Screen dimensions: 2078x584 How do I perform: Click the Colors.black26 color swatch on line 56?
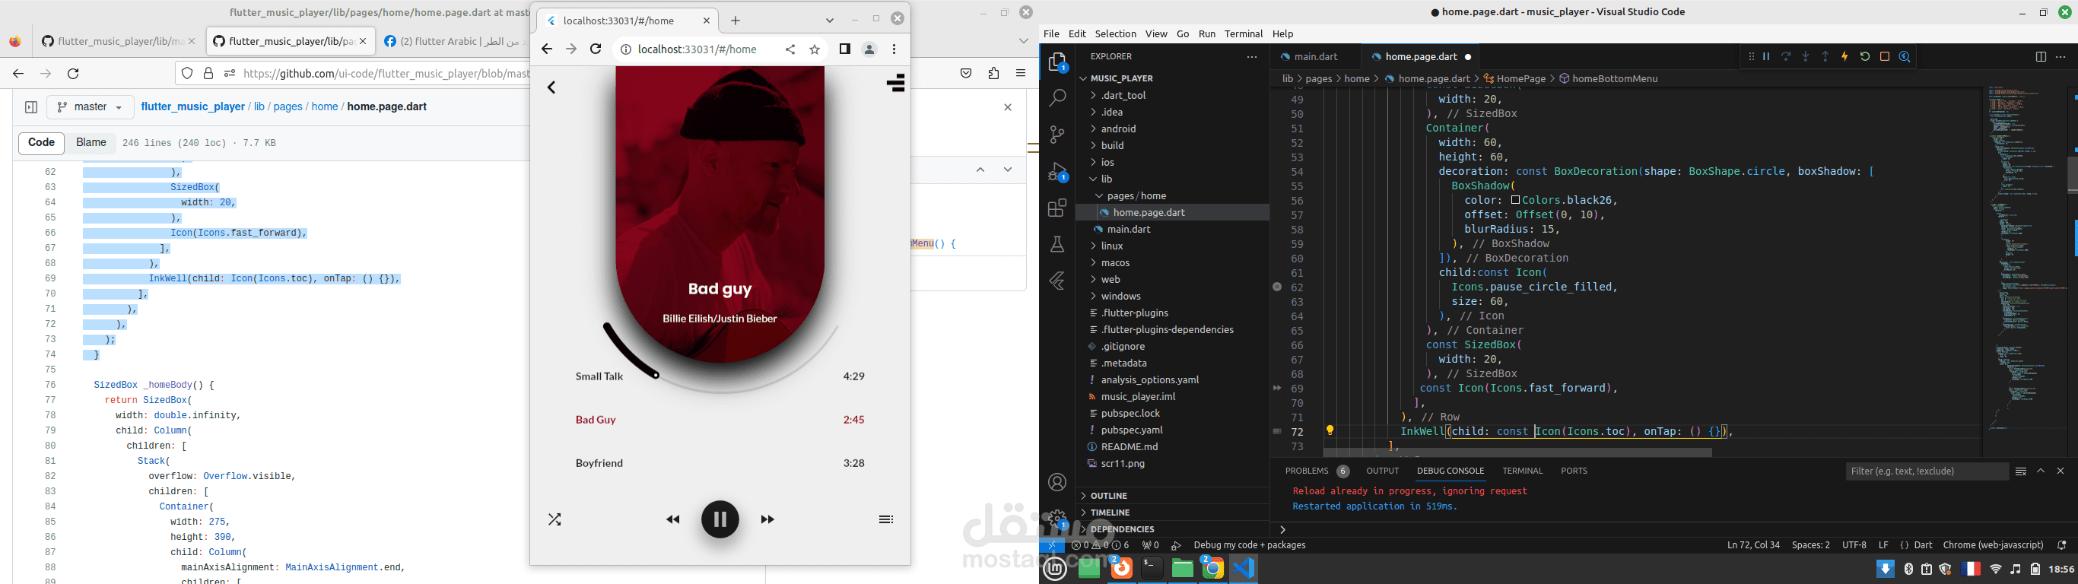(x=1515, y=200)
